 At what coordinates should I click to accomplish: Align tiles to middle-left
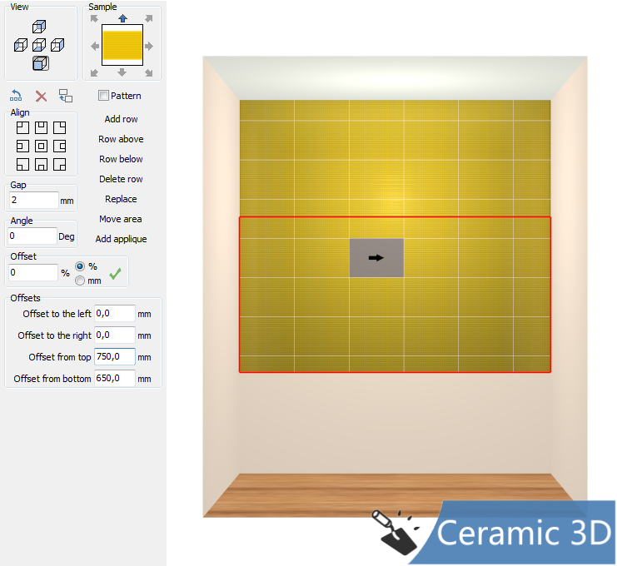pyautogui.click(x=22, y=146)
